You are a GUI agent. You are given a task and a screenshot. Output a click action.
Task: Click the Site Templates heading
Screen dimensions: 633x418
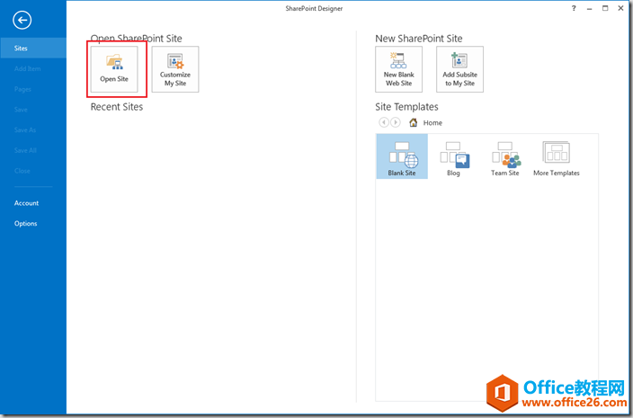(x=406, y=107)
